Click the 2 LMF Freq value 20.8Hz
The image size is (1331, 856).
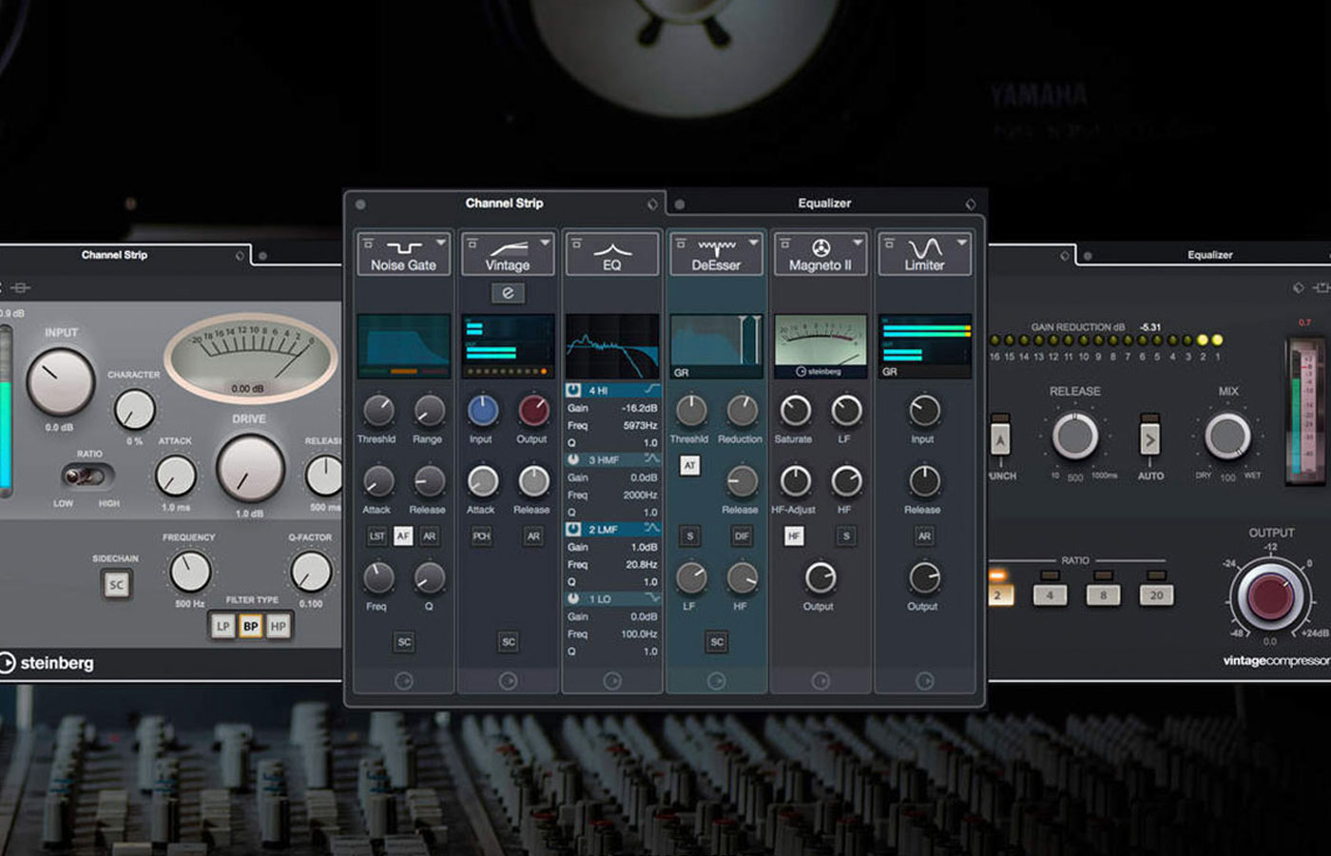(642, 564)
